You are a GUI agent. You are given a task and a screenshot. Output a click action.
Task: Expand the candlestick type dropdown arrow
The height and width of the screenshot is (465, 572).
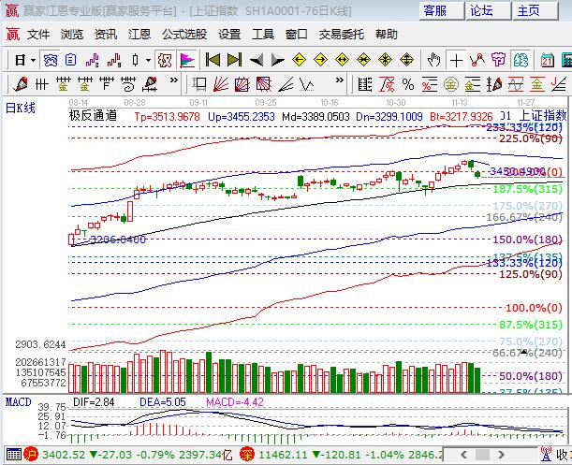pyautogui.click(x=149, y=59)
